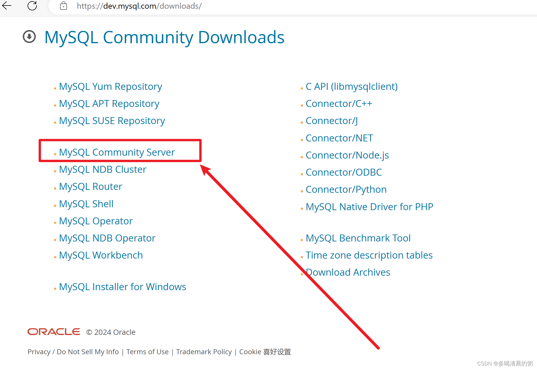This screenshot has width=537, height=369.
Task: Open MySQL Workbench link
Action: tap(101, 255)
